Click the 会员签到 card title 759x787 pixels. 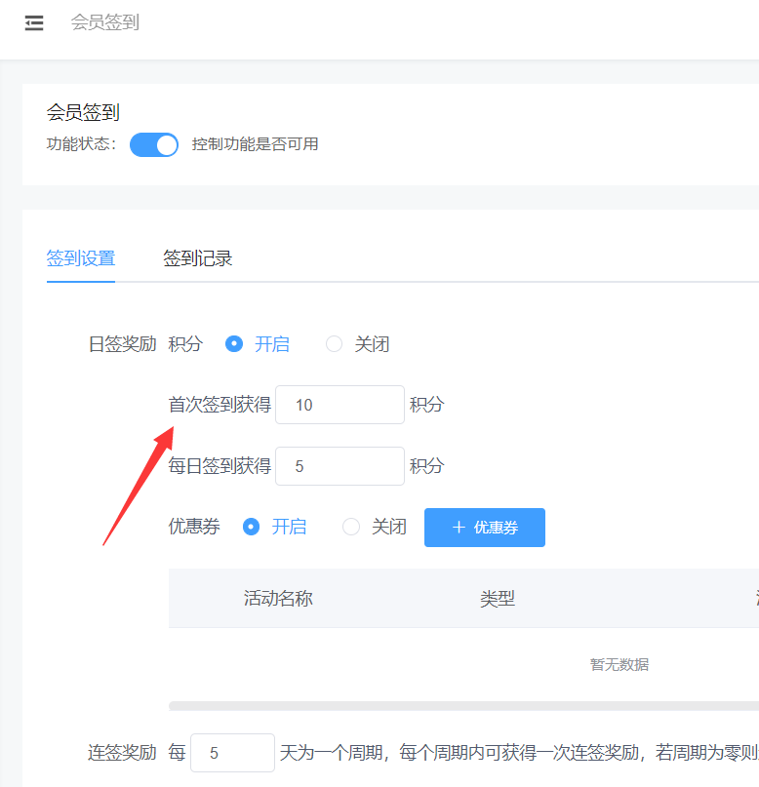(83, 113)
